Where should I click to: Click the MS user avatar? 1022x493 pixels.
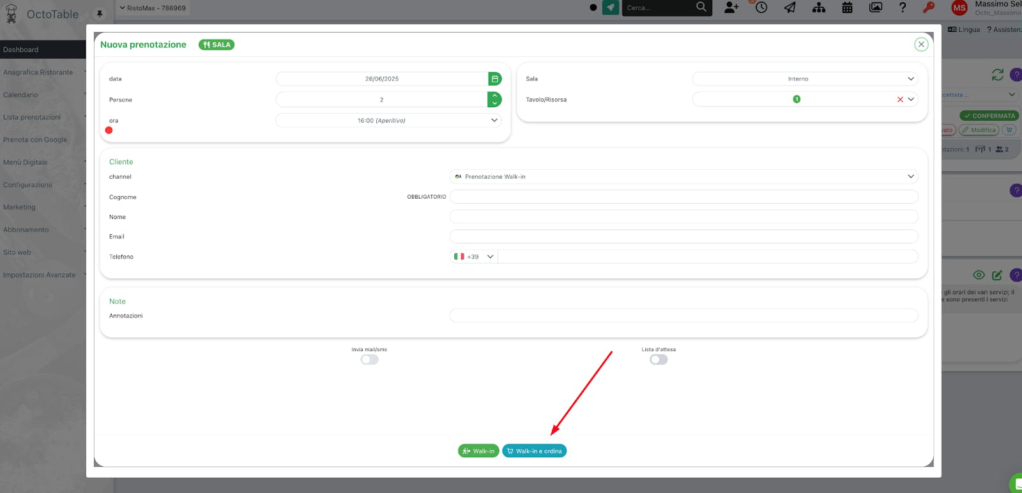coord(959,8)
